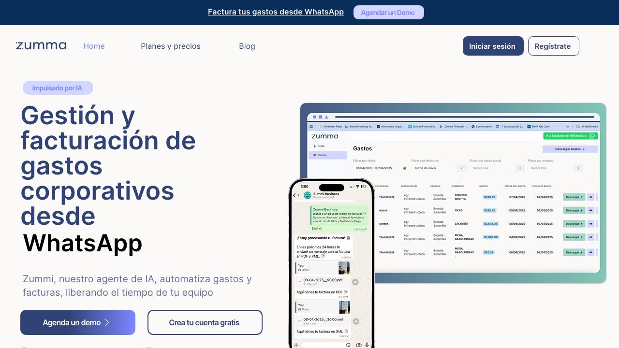Click the OXXO comercio cell
The image size is (619, 348).
click(459, 211)
